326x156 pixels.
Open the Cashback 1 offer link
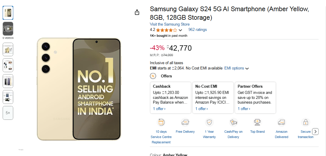click(159, 109)
